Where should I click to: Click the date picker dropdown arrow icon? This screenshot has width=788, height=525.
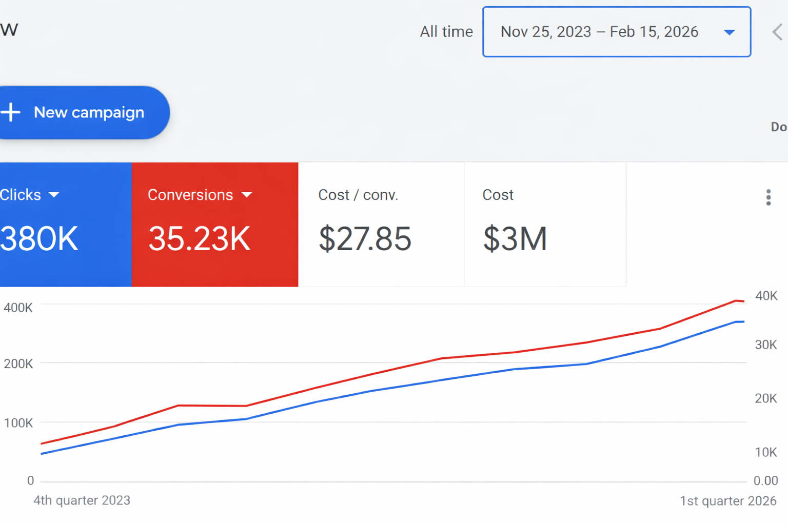(729, 32)
